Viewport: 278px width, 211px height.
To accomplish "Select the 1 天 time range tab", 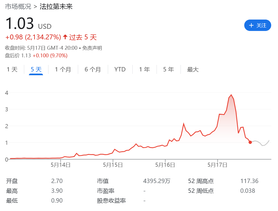I will pyautogui.click(x=12, y=70).
